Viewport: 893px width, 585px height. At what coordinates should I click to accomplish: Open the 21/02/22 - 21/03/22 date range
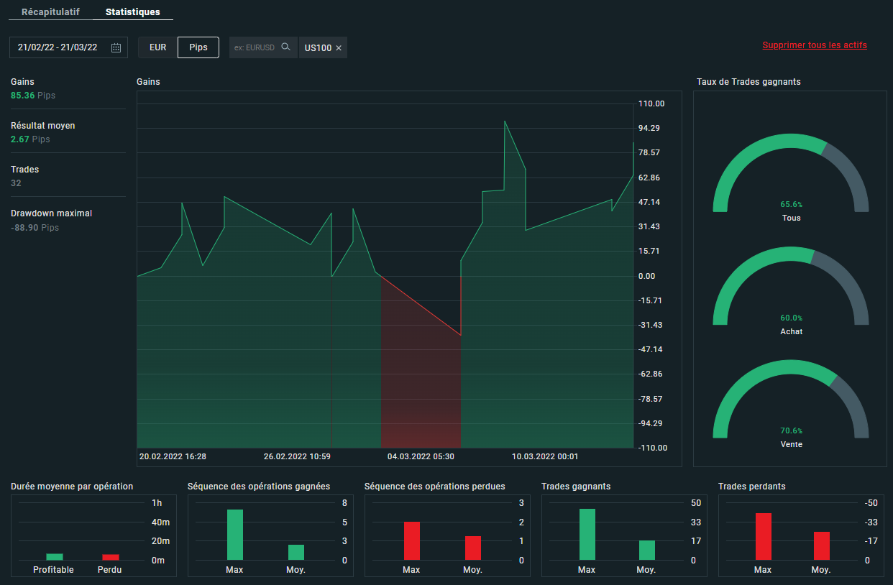click(x=58, y=47)
